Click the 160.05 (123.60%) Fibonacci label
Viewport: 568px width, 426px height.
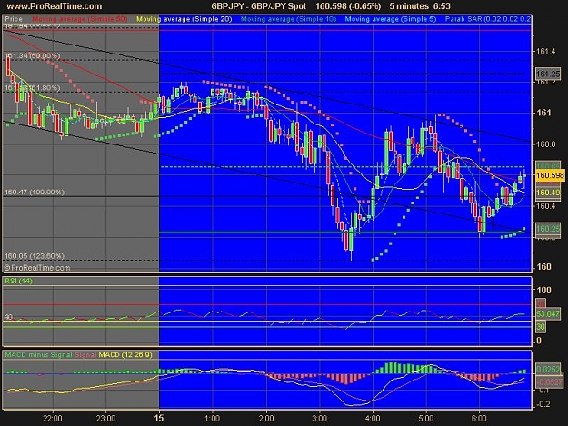click(35, 256)
